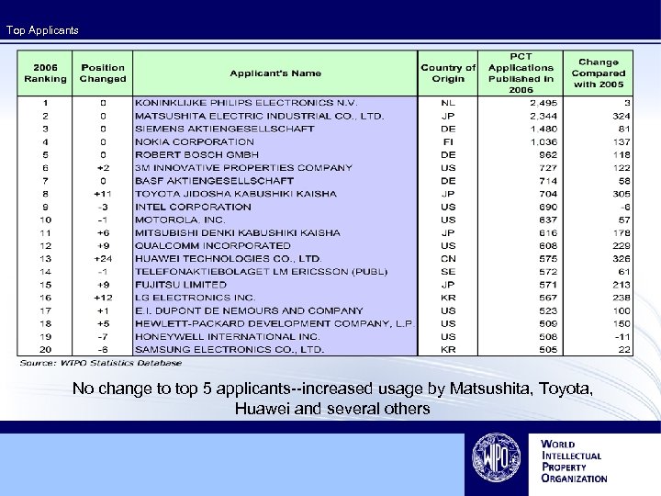Screen dimensions: 661x496
Task: Click the 'Country of Origin' column header
Action: click(x=448, y=73)
